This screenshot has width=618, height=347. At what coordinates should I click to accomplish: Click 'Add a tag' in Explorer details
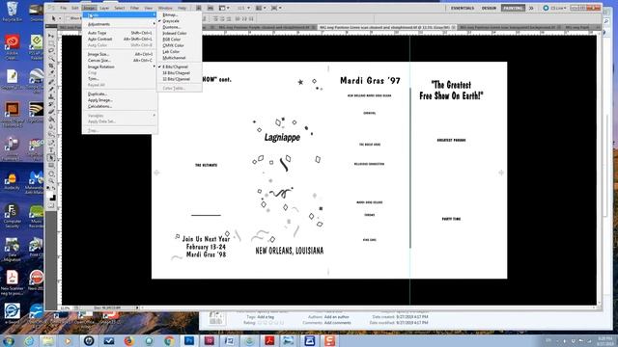point(266,317)
